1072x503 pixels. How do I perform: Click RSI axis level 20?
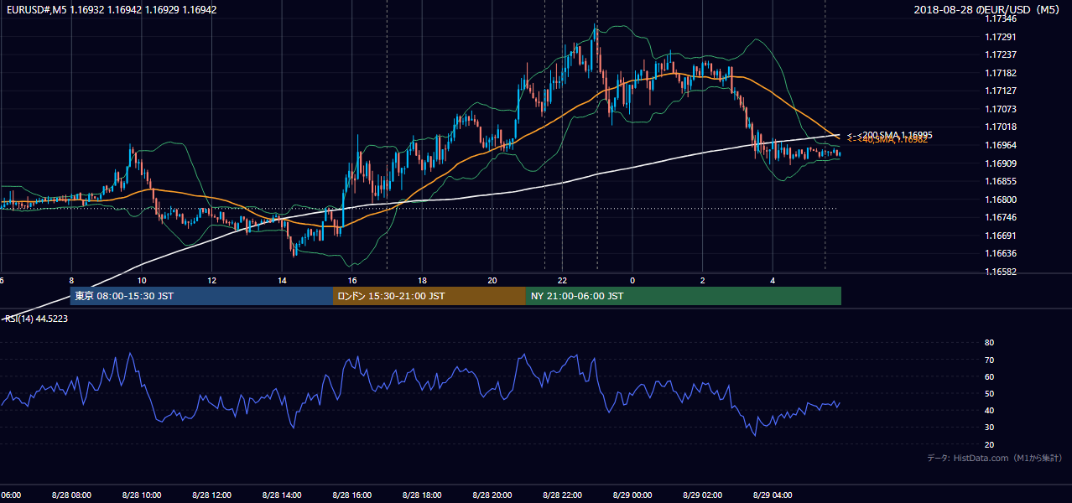click(x=989, y=444)
